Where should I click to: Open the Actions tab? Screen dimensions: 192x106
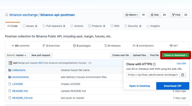[x=77, y=26]
